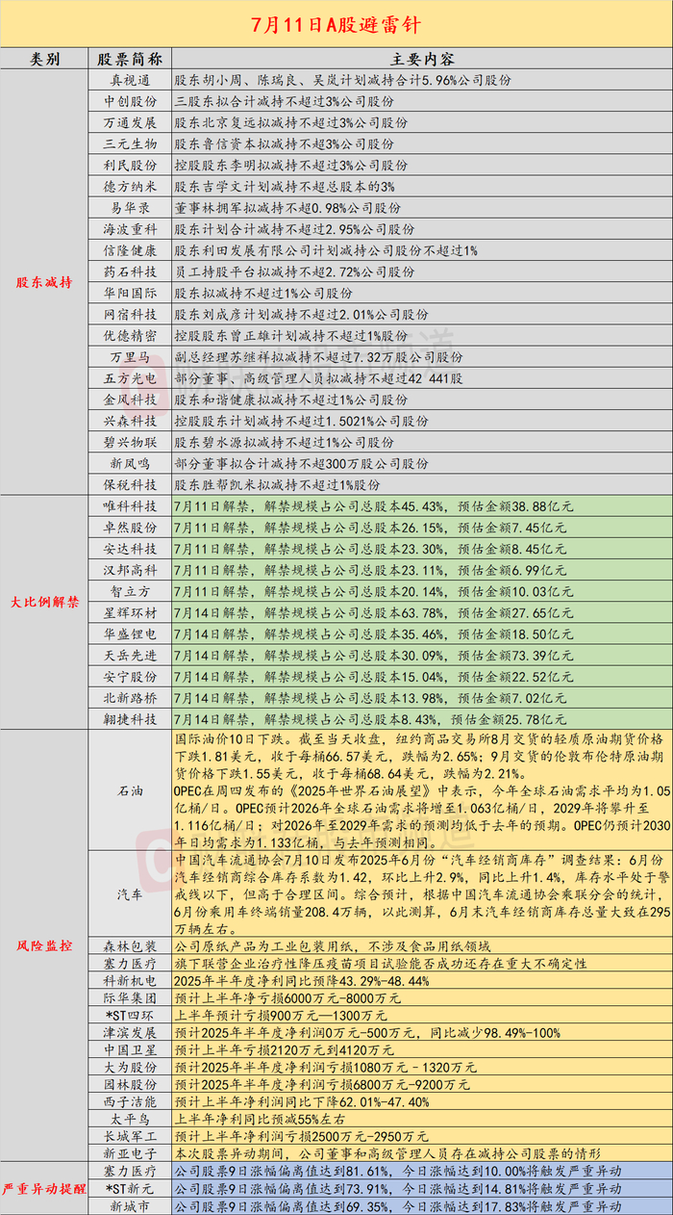673x1215 pixels.
Task: Select stock name 保税科技
Action: (x=130, y=483)
